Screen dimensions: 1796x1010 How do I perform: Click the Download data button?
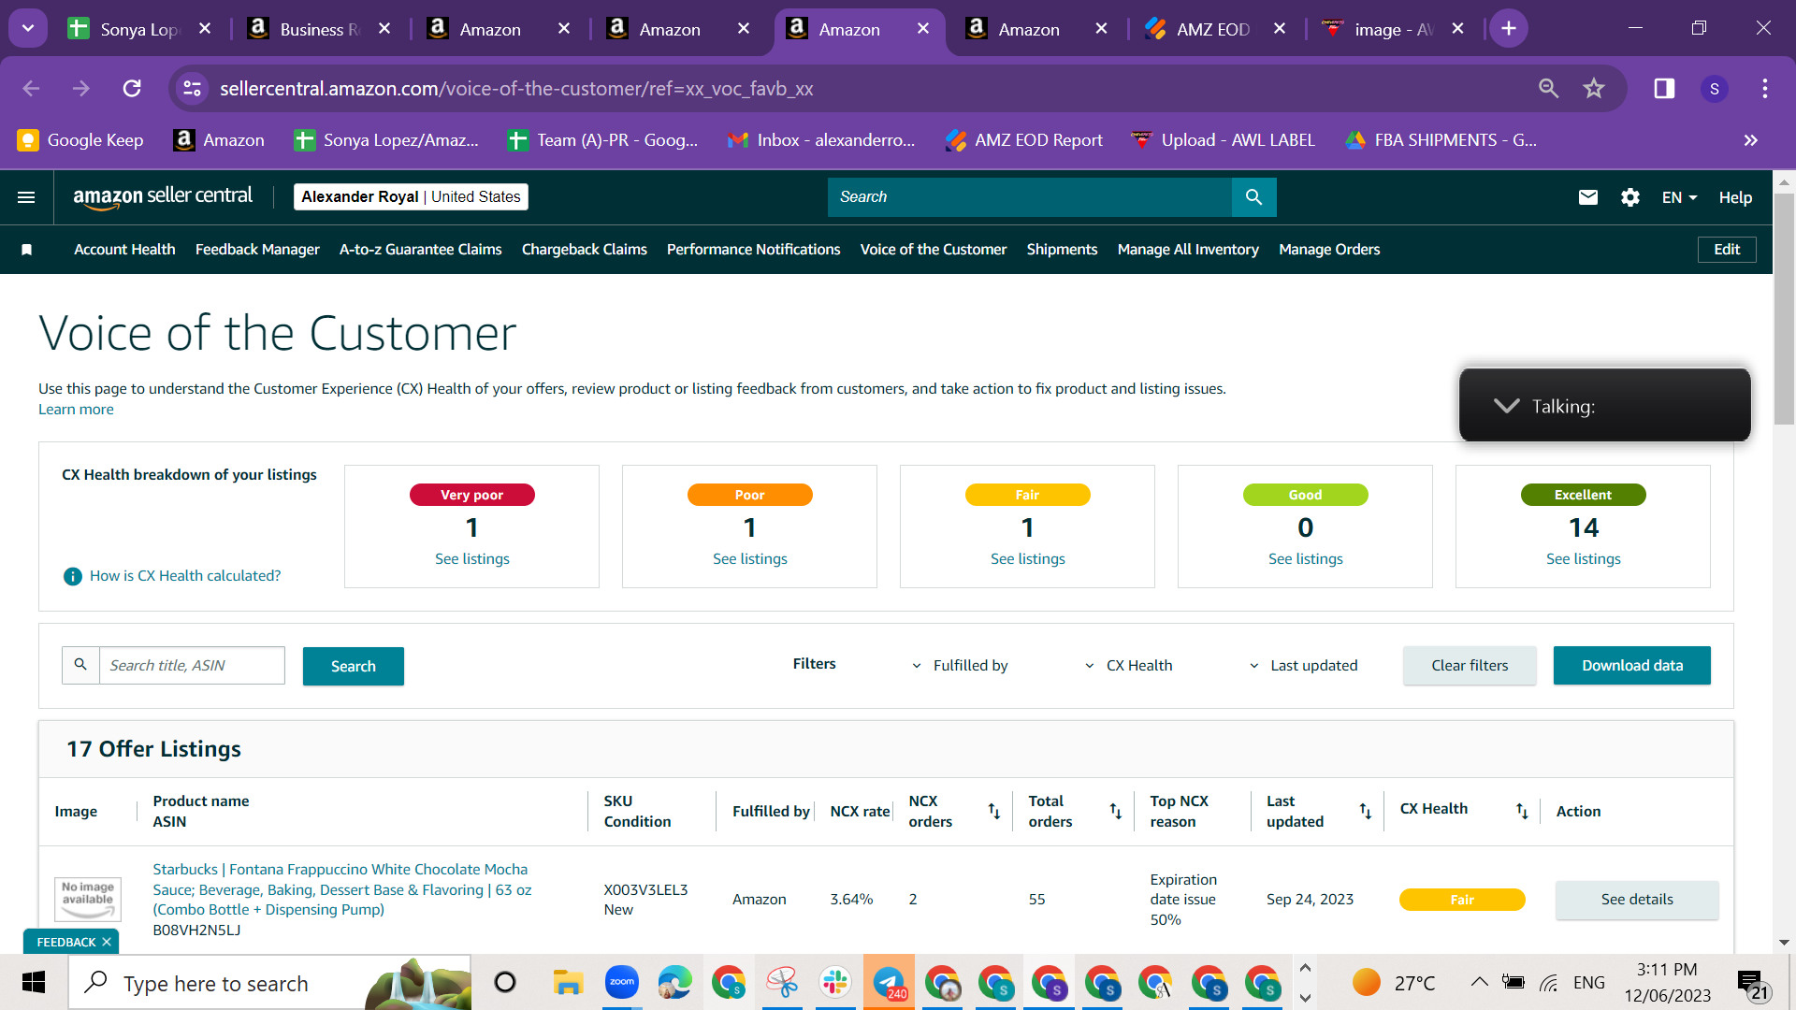1632,666
